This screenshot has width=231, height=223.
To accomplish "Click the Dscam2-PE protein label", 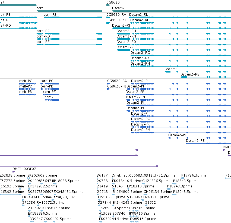I will click(x=195, y=141).
